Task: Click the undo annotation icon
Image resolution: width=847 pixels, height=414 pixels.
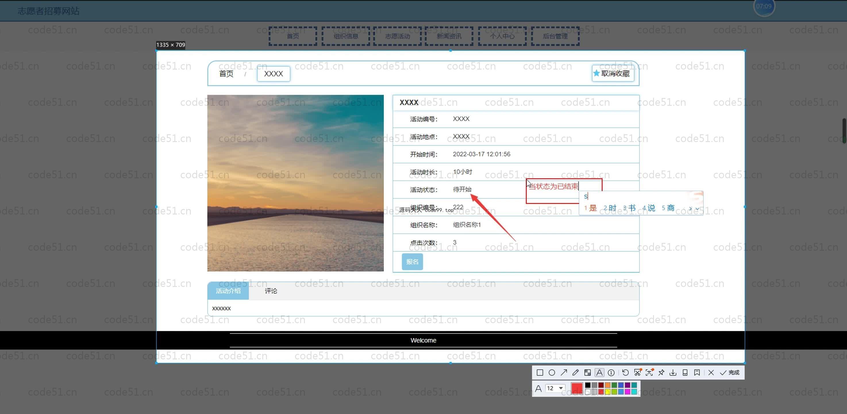Action: [x=625, y=373]
